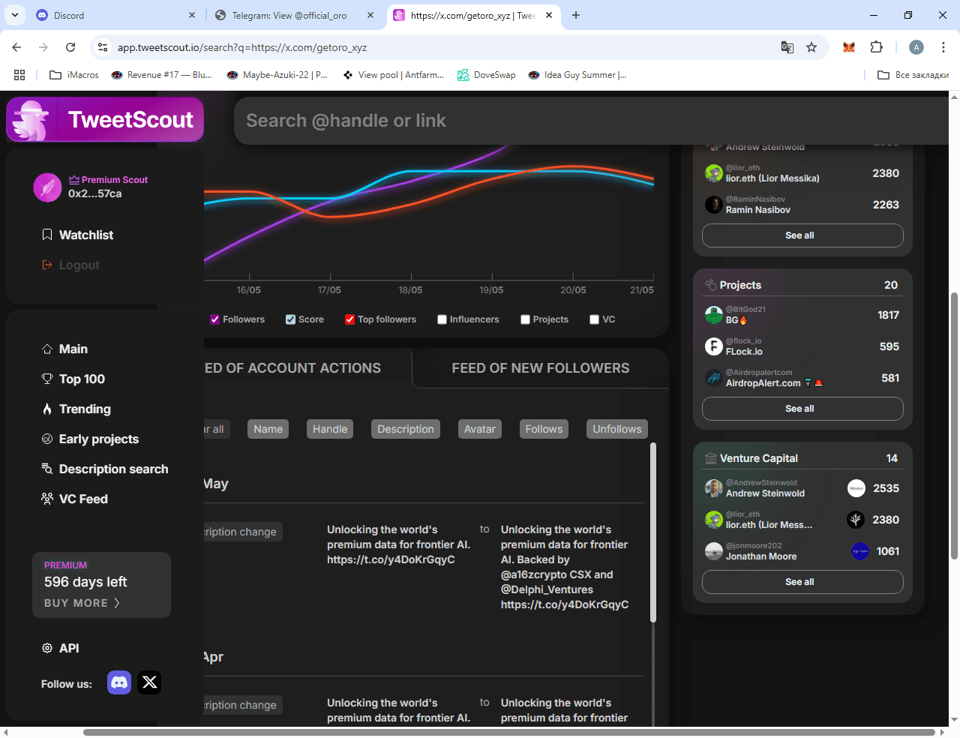Open the API page
Screen dimensions: 960x738
(x=61, y=648)
